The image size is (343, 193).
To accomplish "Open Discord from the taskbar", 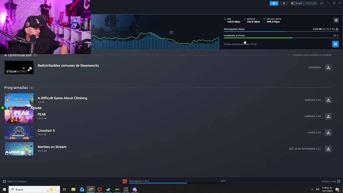I will click(x=135, y=190).
